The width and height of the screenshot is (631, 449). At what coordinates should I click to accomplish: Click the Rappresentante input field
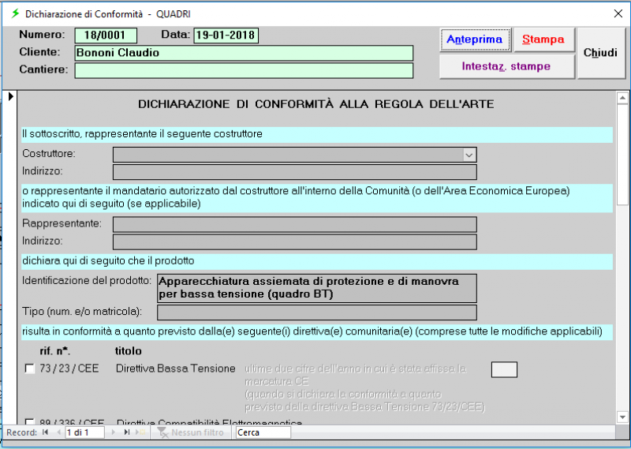(295, 224)
